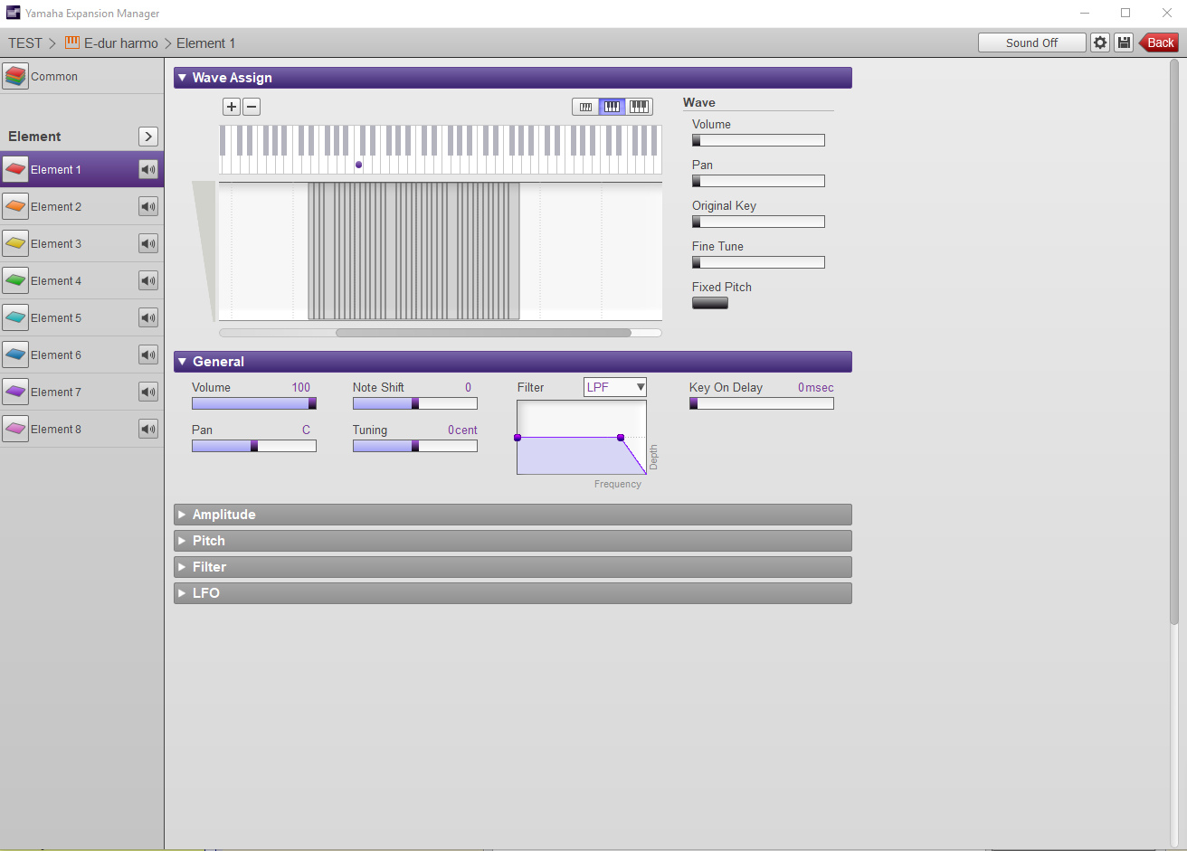Screen dimensions: 1187x851
Task: Open settings with the gear icon
Action: 1099,43
